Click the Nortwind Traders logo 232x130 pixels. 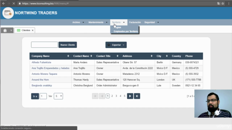click(x=8, y=13)
